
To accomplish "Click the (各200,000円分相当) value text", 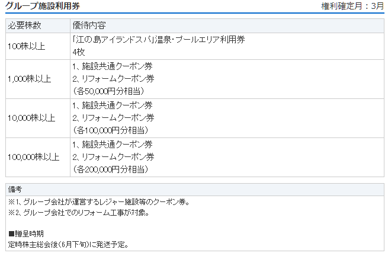I will tap(110, 169).
